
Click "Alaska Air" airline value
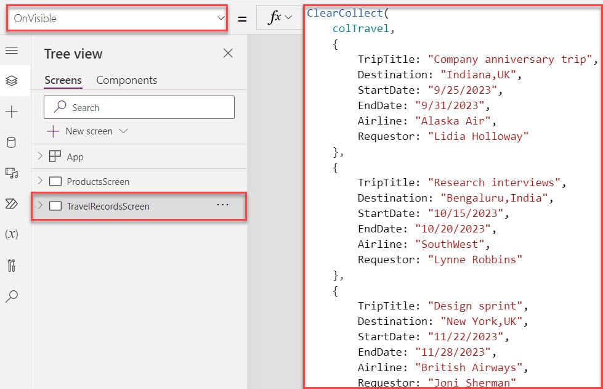click(453, 121)
